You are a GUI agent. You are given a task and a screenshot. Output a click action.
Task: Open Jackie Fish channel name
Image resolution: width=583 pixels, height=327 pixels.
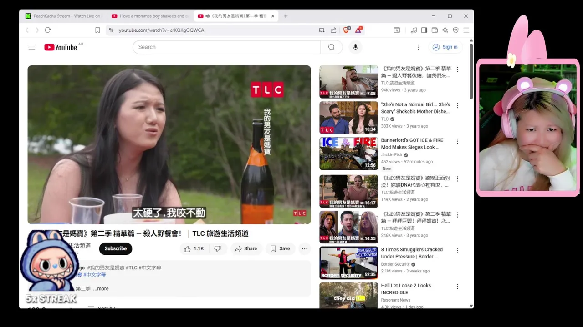click(x=392, y=155)
